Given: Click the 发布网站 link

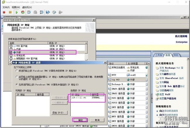Looking at the screenshot, I should coord(164,82).
